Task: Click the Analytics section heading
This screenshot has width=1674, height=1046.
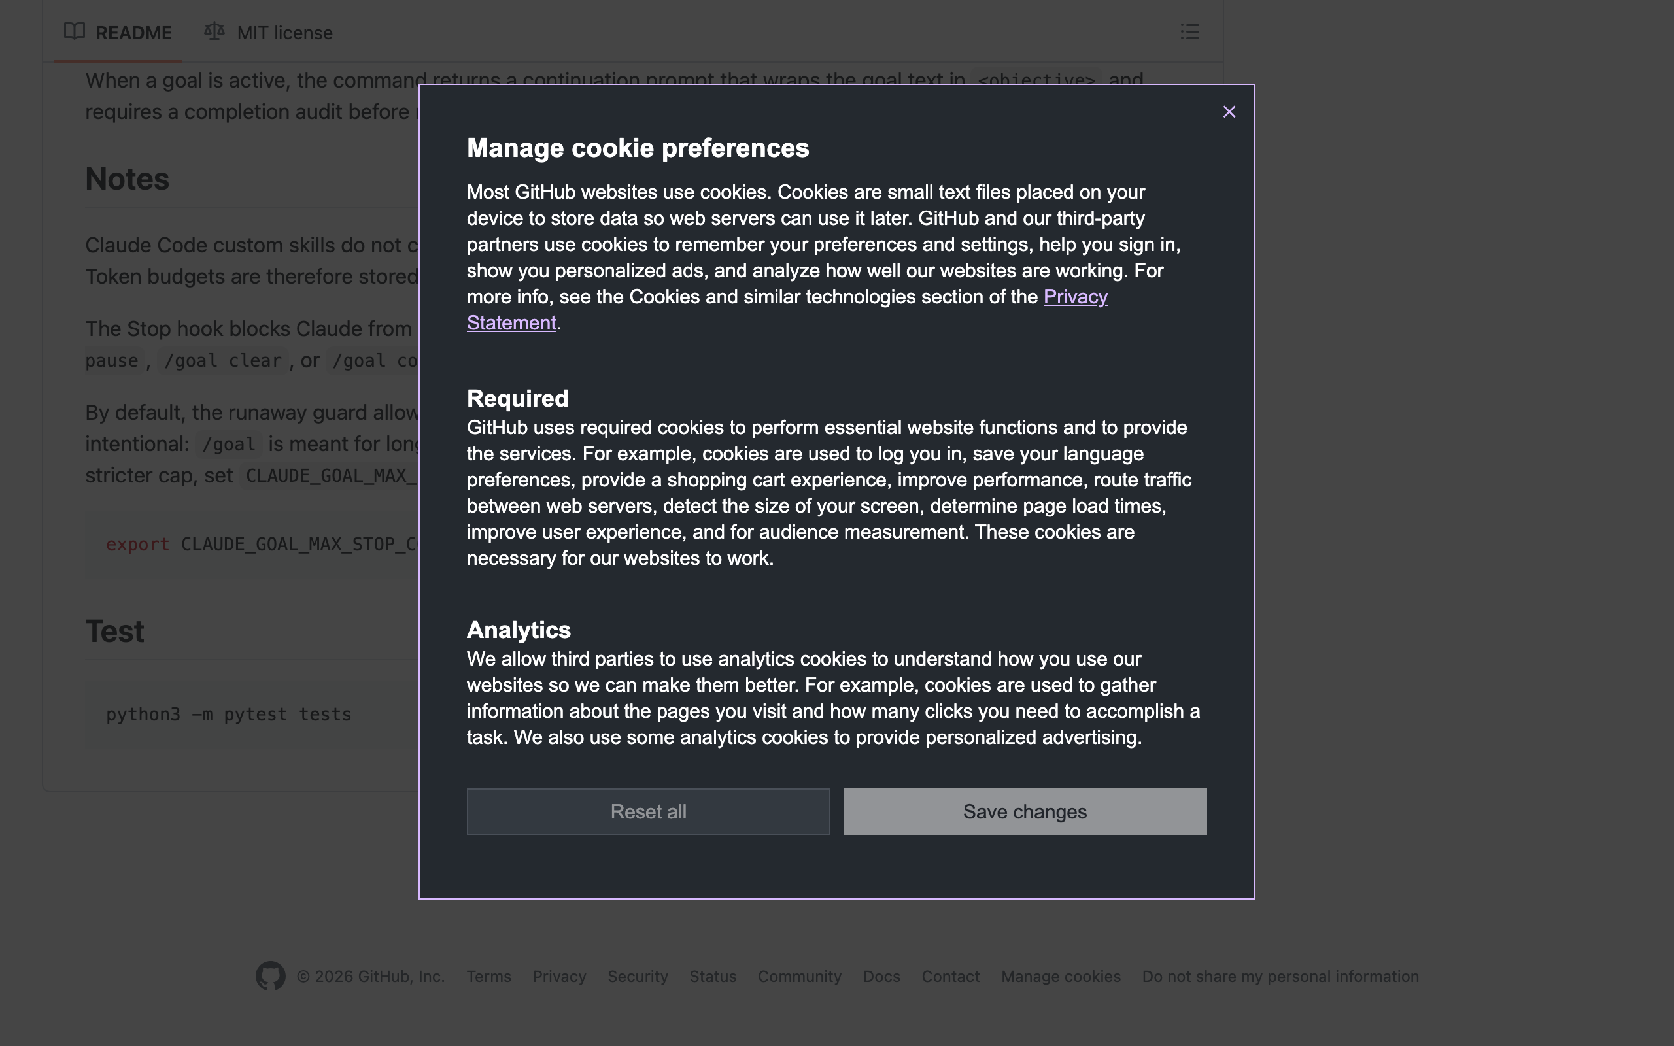Action: pos(519,630)
